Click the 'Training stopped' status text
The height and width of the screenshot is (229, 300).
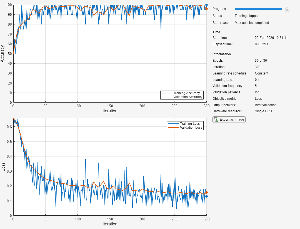247,16
